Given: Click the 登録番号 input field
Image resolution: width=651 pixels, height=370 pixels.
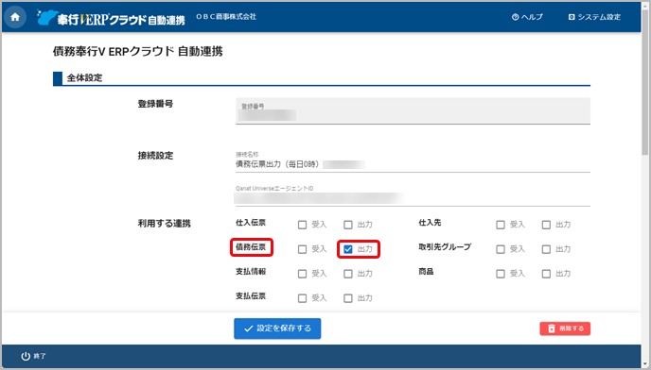Looking at the screenshot, I should [413, 110].
